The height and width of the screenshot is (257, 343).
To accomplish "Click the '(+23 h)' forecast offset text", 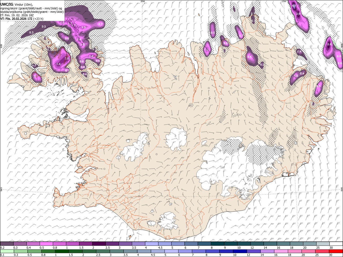I will coord(38,19).
